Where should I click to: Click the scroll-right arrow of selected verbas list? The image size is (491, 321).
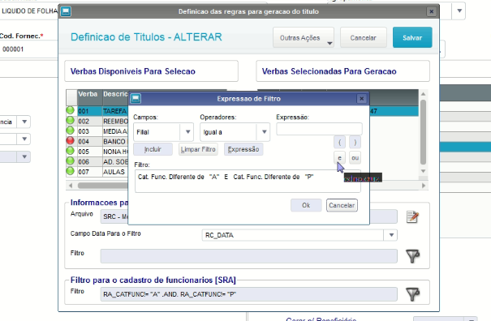pos(424,186)
